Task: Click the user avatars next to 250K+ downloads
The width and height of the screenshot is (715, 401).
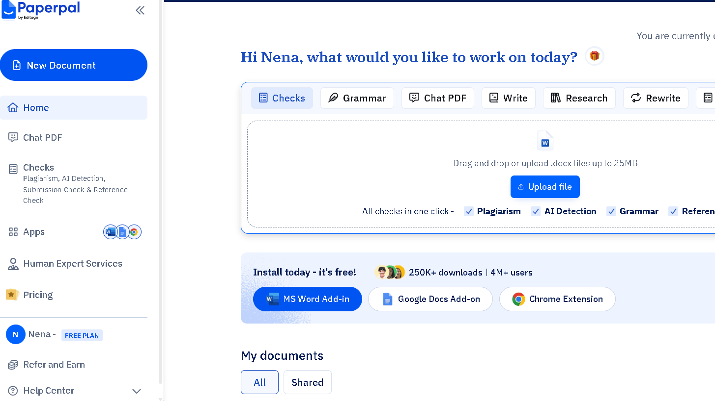Action: (390, 272)
